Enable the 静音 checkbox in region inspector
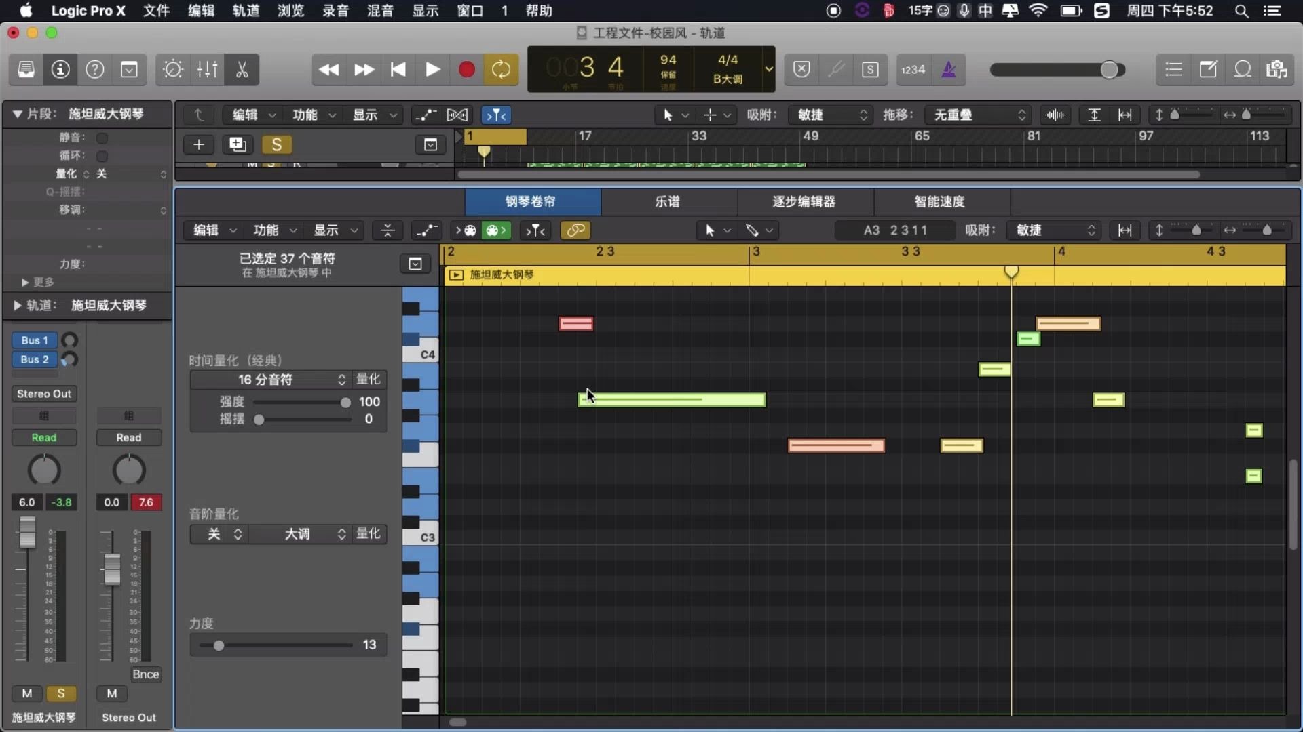 [x=102, y=137]
